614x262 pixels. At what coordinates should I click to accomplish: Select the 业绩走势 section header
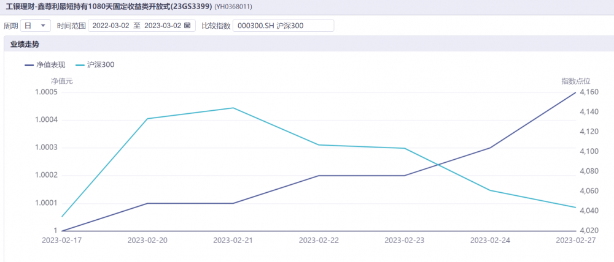pos(25,45)
